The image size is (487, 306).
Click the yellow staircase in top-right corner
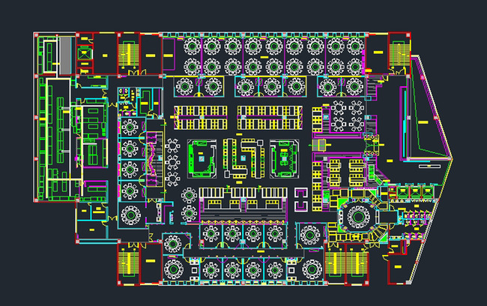[399, 54]
